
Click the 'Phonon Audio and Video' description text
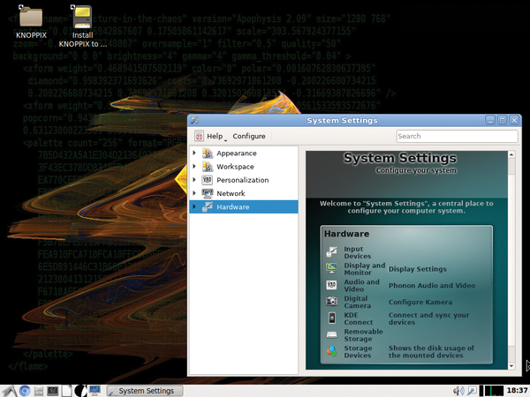(x=432, y=286)
